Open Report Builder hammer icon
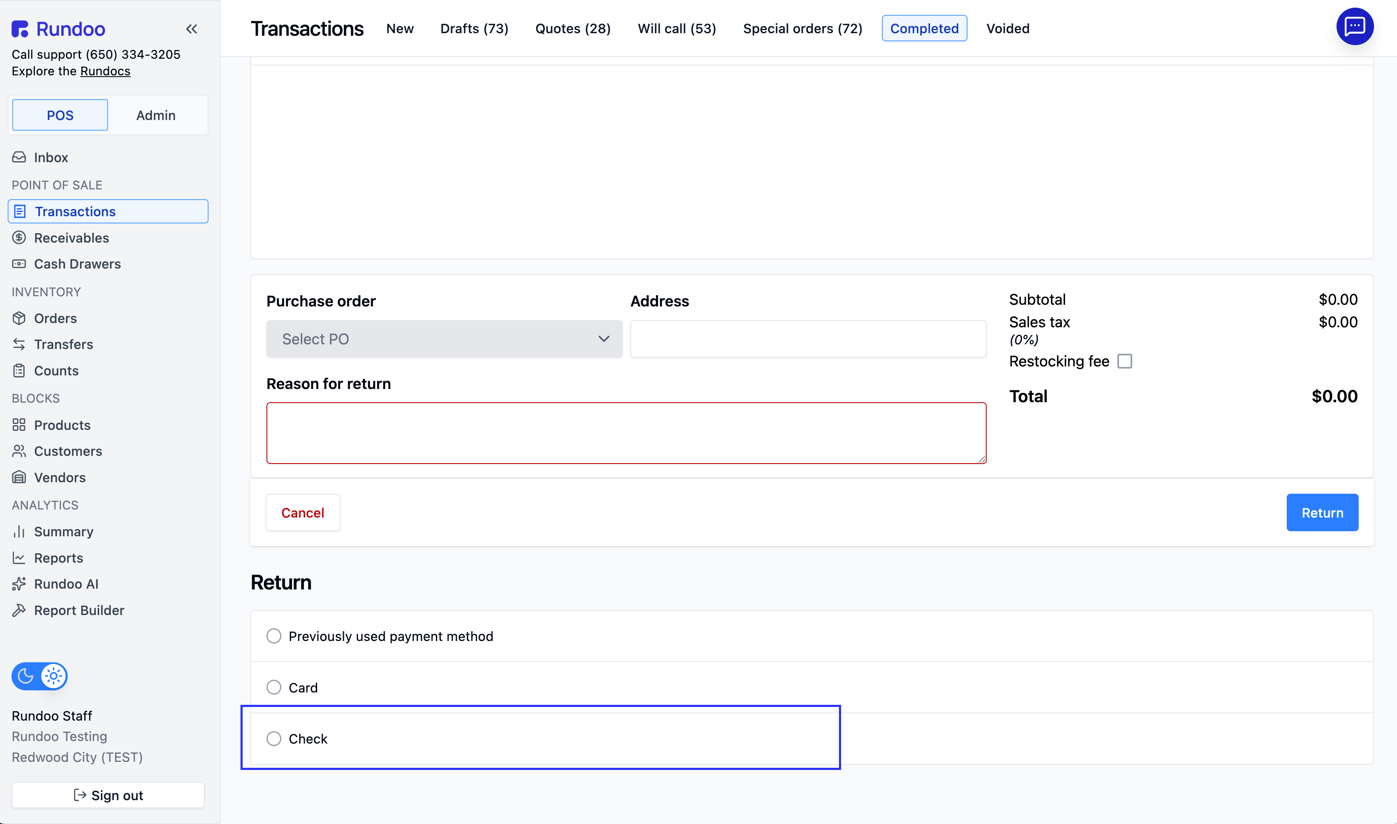The height and width of the screenshot is (824, 1397). click(19, 610)
